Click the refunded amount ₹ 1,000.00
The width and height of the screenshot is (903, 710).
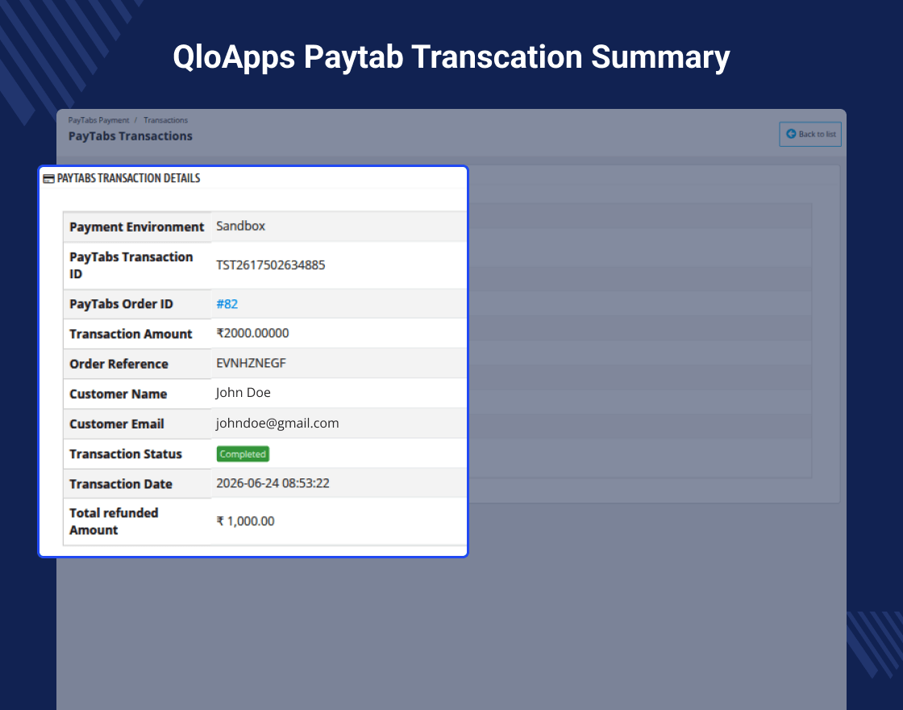pos(245,521)
